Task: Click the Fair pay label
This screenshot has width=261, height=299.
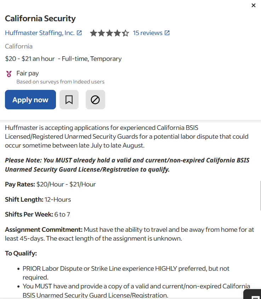Action: click(28, 73)
